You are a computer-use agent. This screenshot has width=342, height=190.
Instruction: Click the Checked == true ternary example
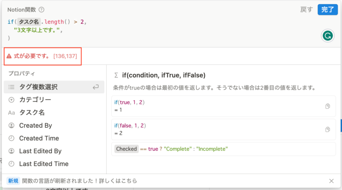point(223,149)
